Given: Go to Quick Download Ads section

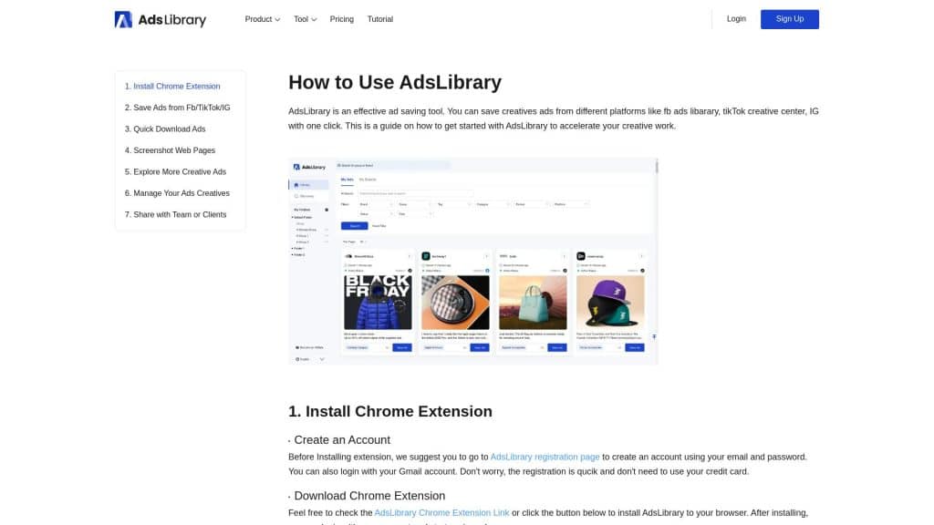Looking at the screenshot, I should click(165, 129).
